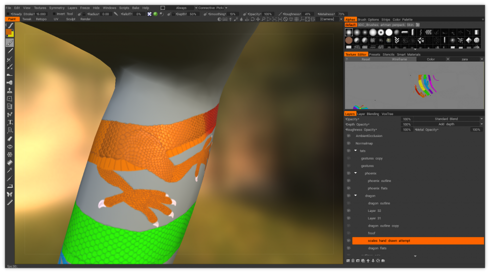Delete layer using the trash icon
The image size is (490, 273).
coord(353,261)
